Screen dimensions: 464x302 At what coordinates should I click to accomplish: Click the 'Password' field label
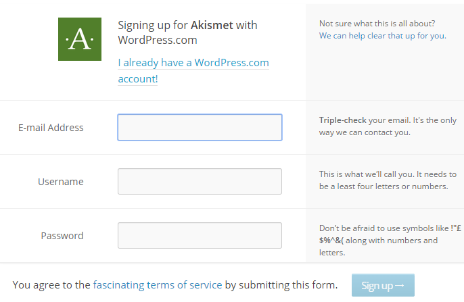[x=62, y=236]
